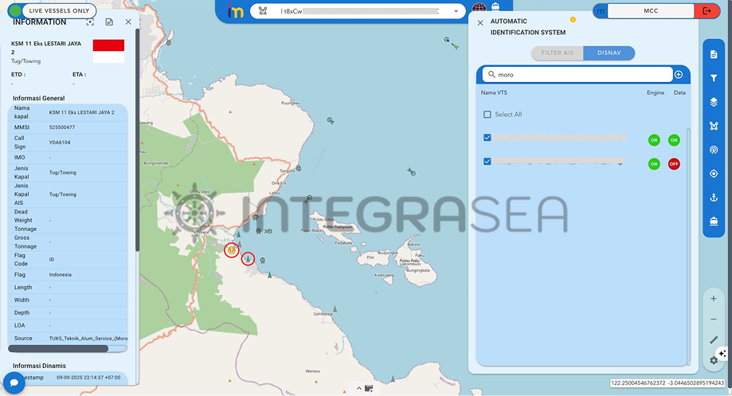The width and height of the screenshot is (732, 396).
Task: Click the Flag value Indonesia
Action: click(61, 275)
